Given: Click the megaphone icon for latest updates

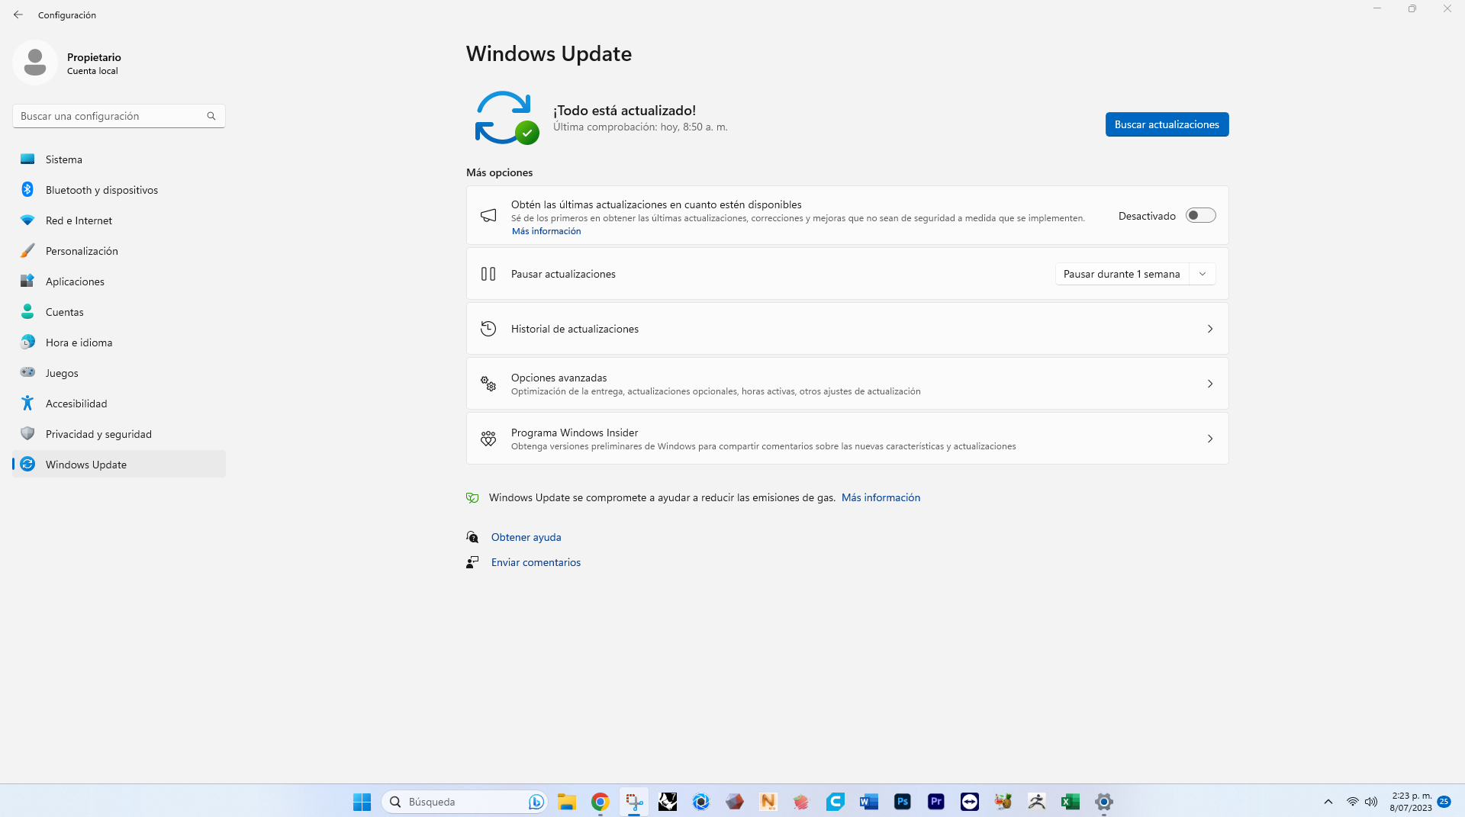Looking at the screenshot, I should pyautogui.click(x=488, y=216).
